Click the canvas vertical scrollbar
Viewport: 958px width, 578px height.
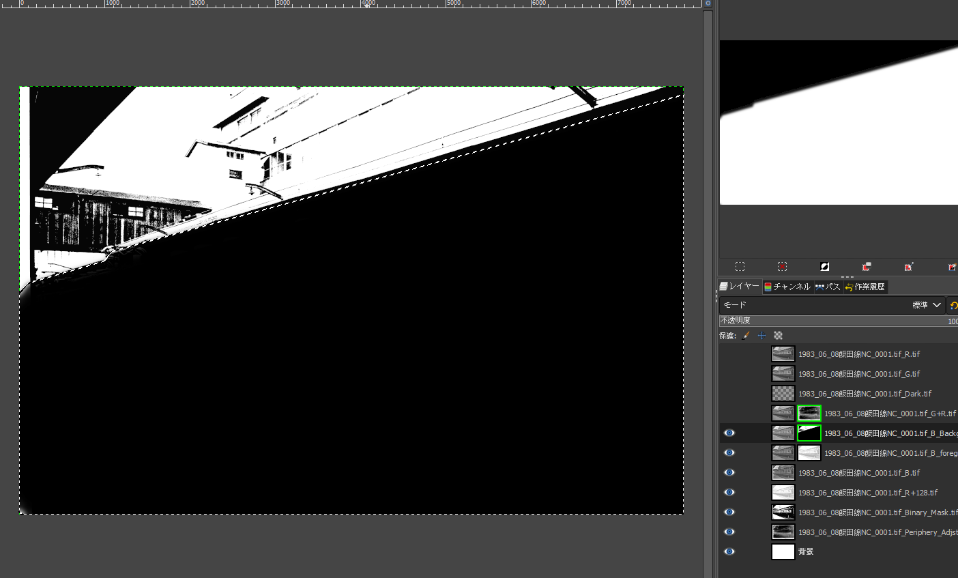pyautogui.click(x=708, y=293)
